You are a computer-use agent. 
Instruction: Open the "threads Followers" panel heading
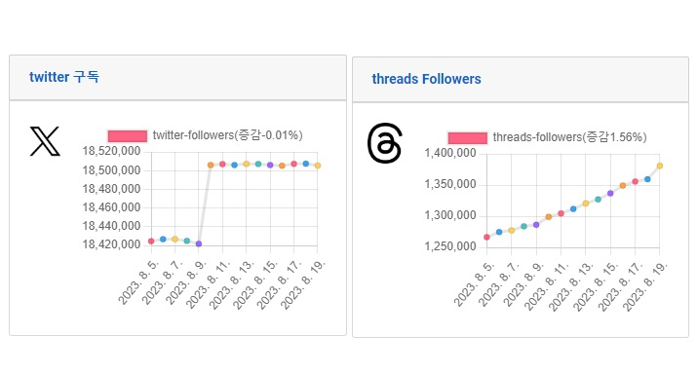click(x=426, y=79)
